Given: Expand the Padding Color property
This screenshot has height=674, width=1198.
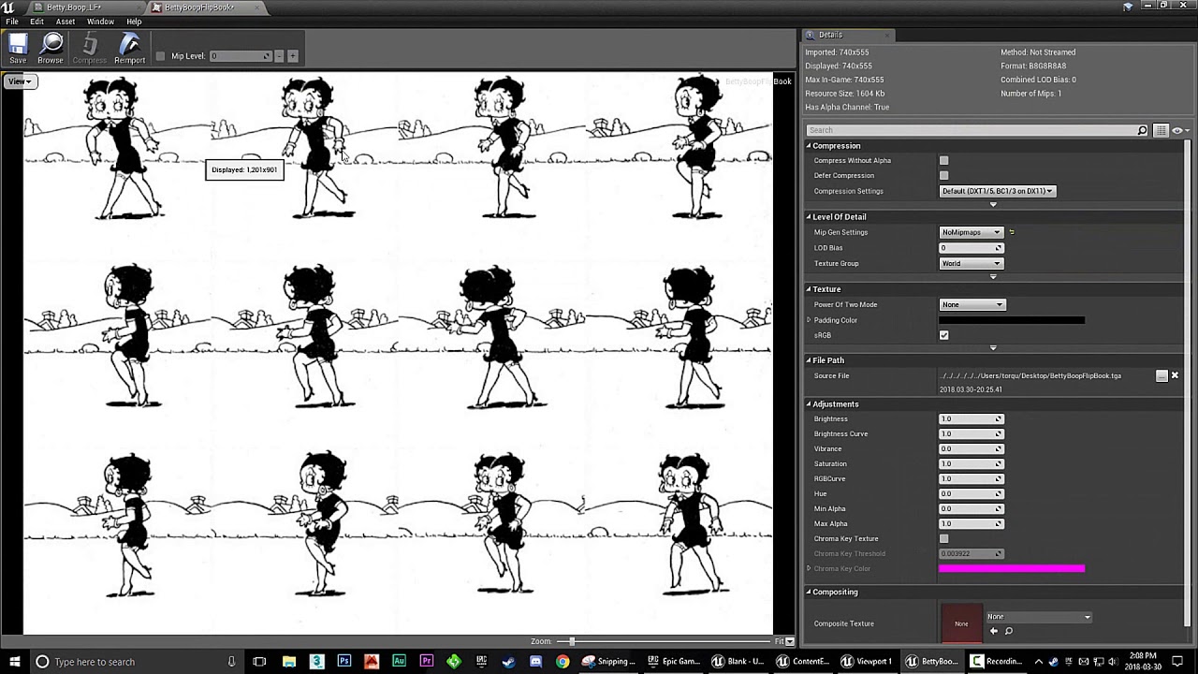Looking at the screenshot, I should 809,320.
